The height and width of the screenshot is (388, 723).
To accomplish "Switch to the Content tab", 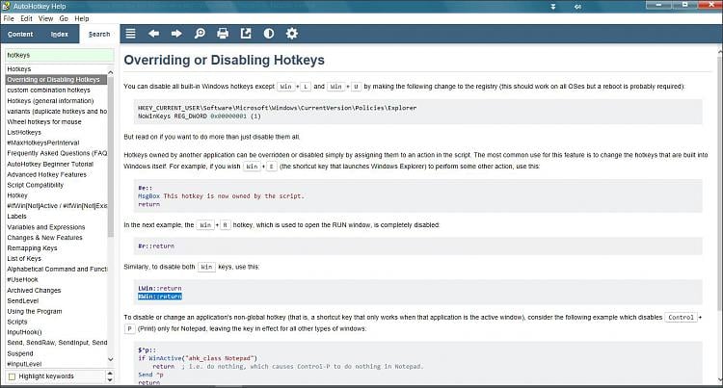I will click(x=20, y=34).
